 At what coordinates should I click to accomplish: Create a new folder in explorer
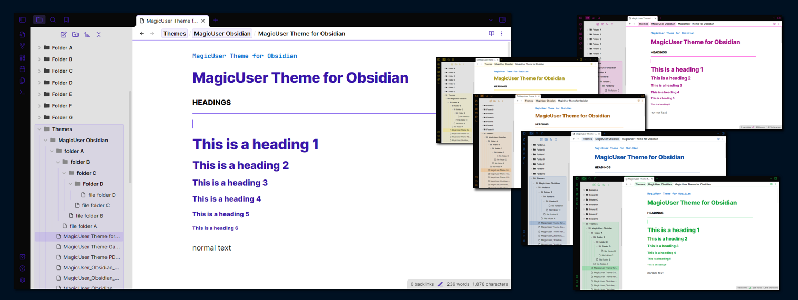(75, 35)
